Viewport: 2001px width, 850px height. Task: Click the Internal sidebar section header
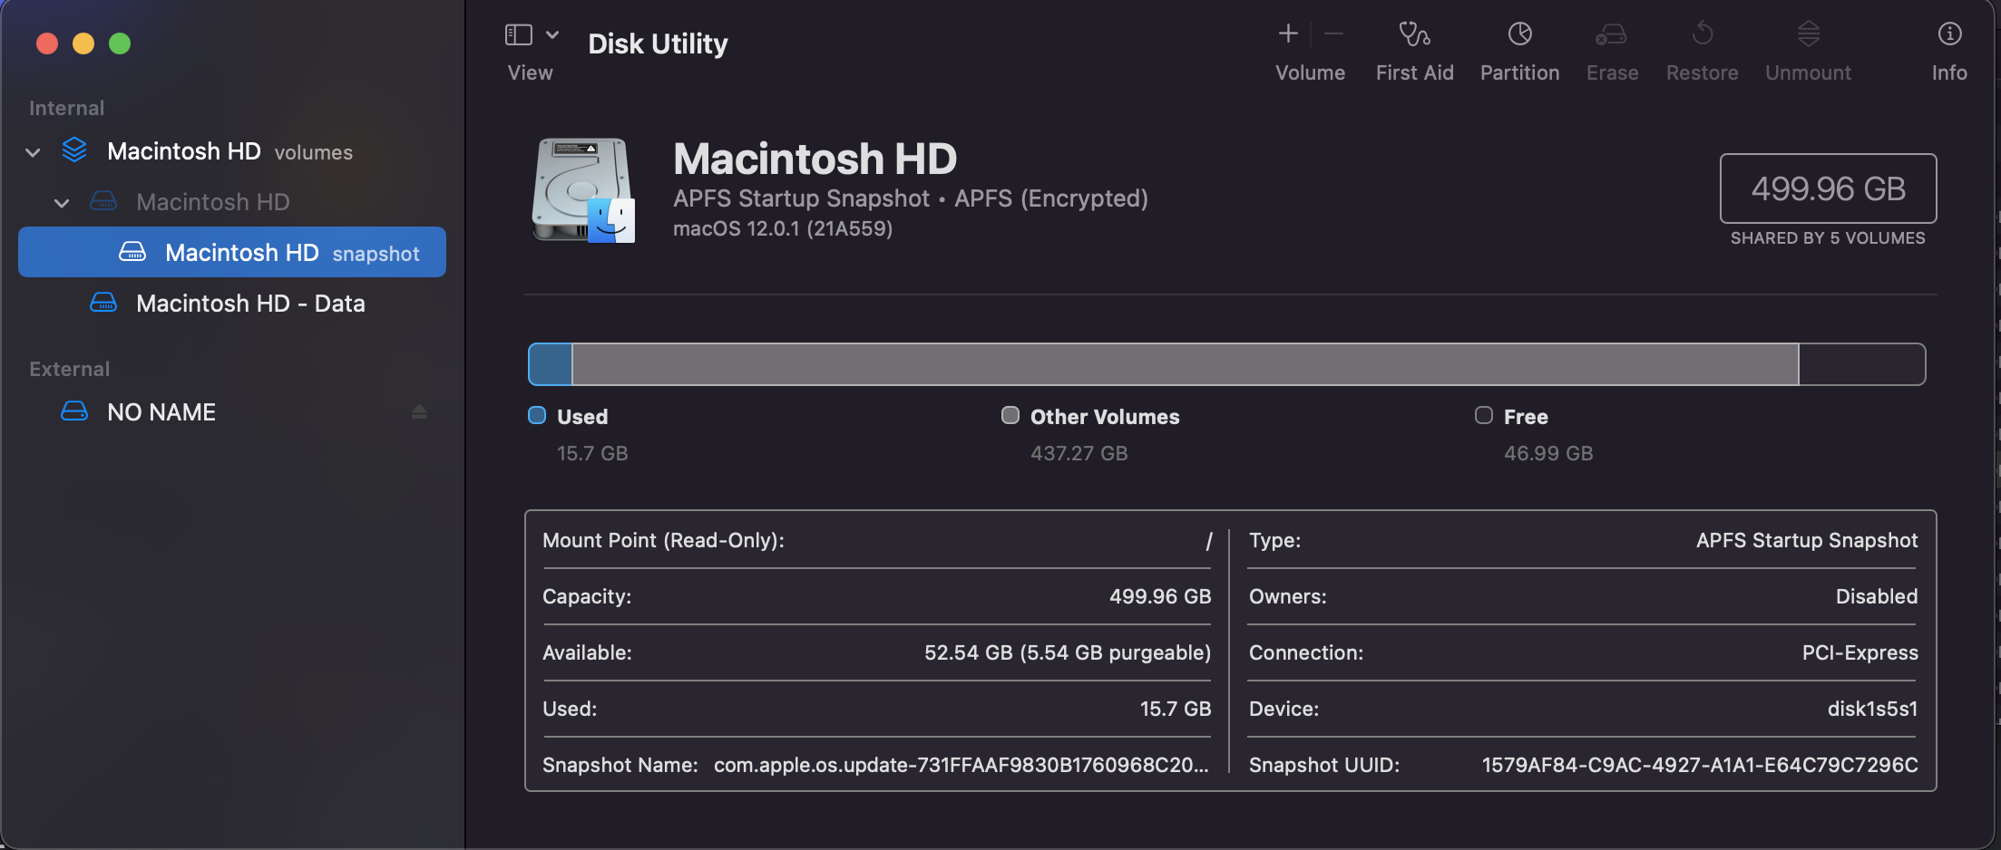(x=66, y=108)
